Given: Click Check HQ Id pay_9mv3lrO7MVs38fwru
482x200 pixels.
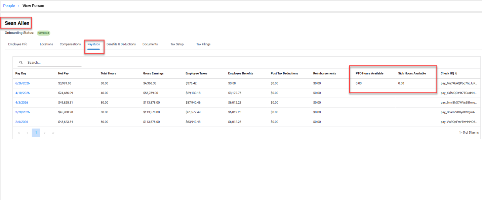Looking at the screenshot, I should [458, 103].
